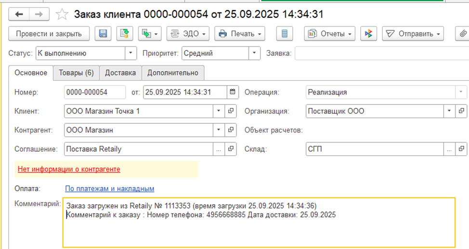Click the paperclip attachments icon
This screenshot has width=469, height=249.
(462, 34)
